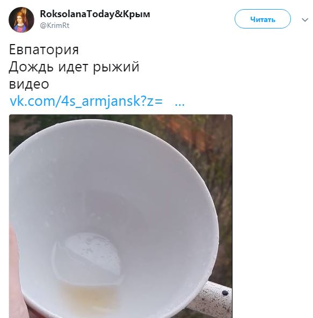This screenshot has height=318, width=313.
Task: Select the line Дождь идет рыжий
Action: coord(74,67)
